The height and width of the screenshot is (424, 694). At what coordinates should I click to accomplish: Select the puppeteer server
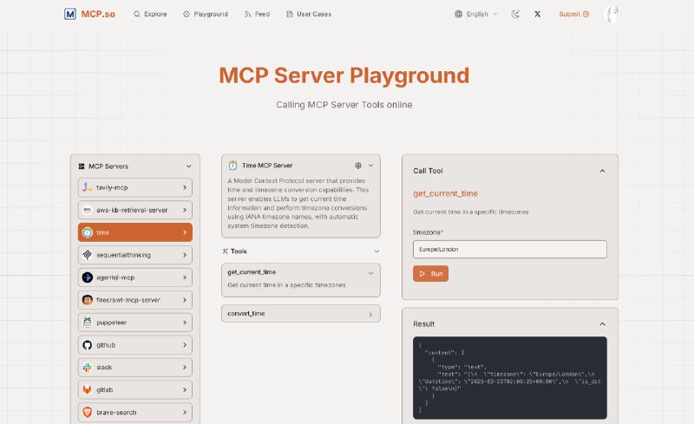pos(135,323)
